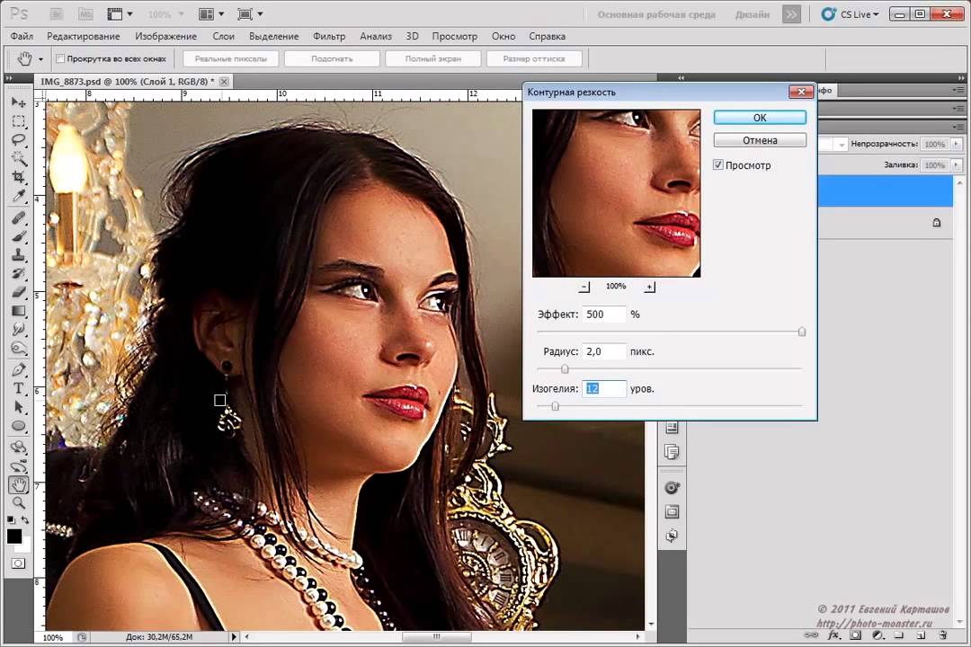Select the Crop tool
Screen dimensions: 971x647
point(18,178)
